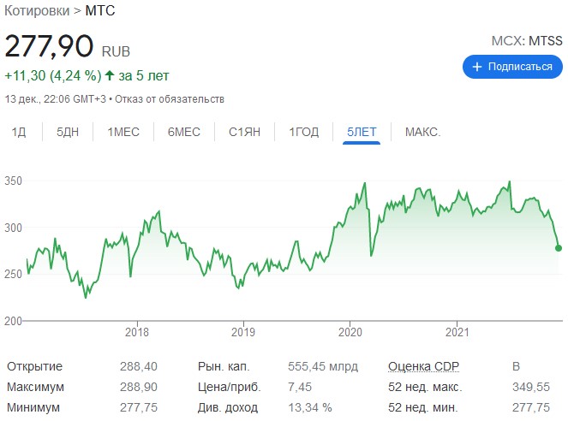Click the 250 y-axis label
Viewport: 568px width, 421px height.
click(14, 274)
